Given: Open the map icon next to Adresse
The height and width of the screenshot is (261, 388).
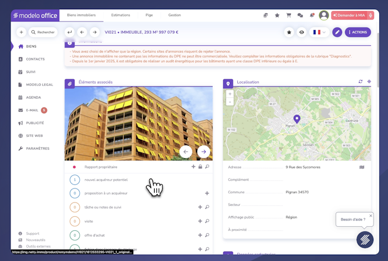Looking at the screenshot, I should coord(362,167).
